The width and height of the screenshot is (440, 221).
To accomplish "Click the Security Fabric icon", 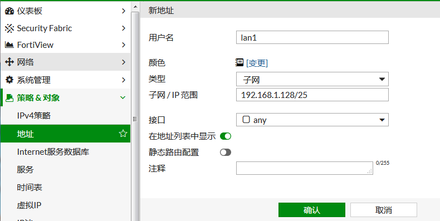I will tap(9, 28).
